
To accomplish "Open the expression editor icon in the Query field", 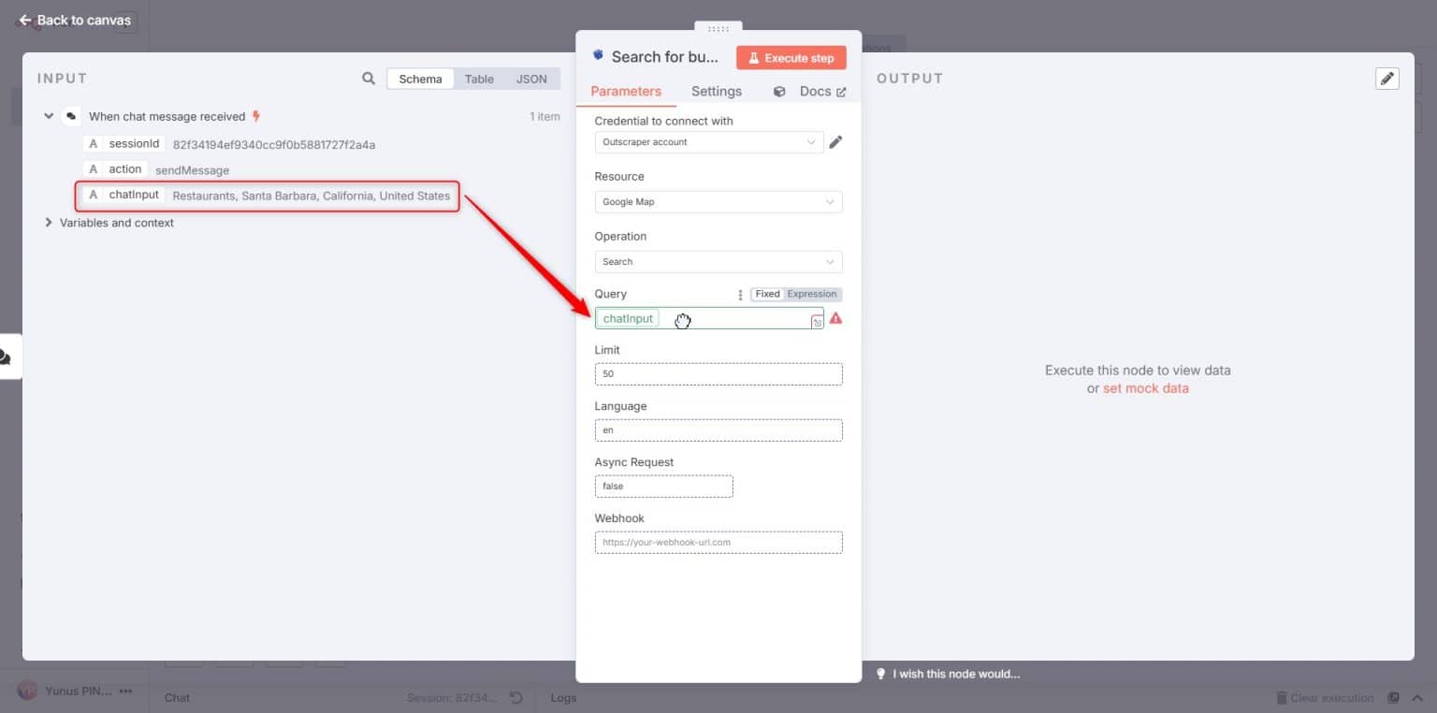I will coord(816,319).
